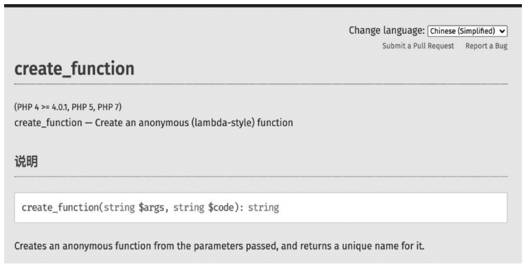The image size is (524, 265).
Task: Click the Change language label
Action: point(386,31)
